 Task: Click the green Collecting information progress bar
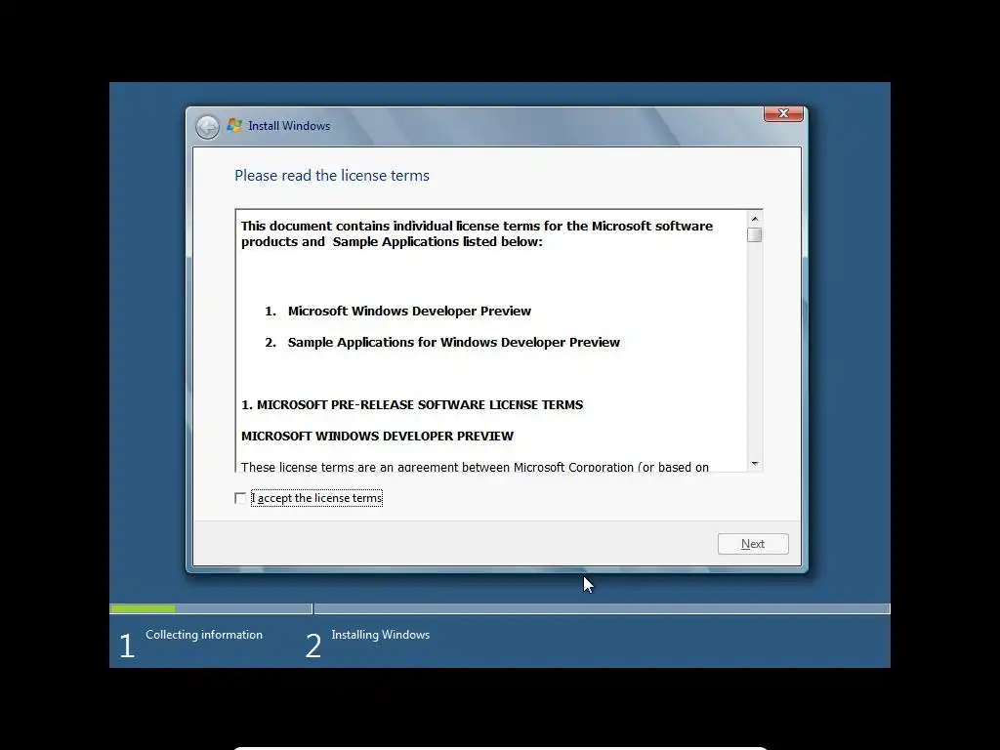click(144, 609)
